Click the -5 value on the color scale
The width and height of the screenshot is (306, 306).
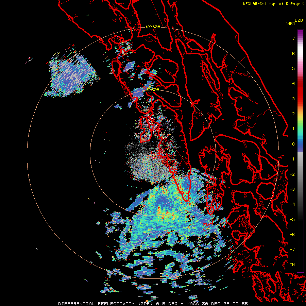(x=292, y=220)
